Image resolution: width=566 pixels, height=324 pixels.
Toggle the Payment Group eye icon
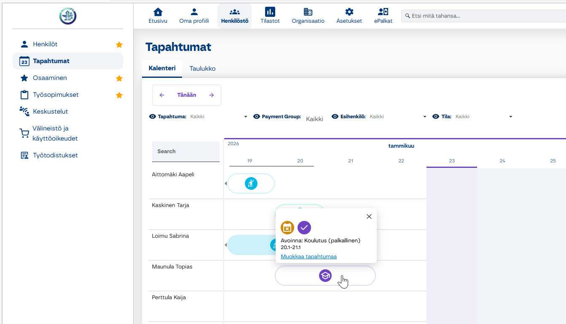(257, 117)
